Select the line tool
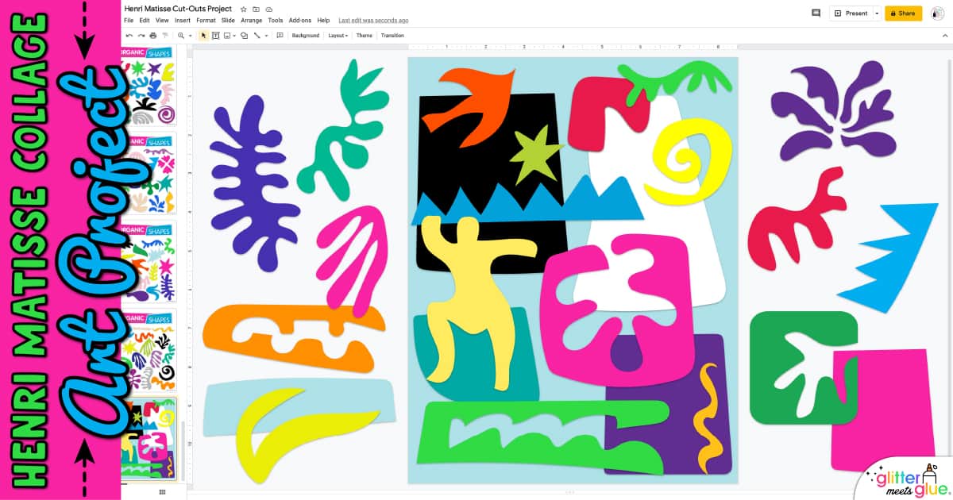 tap(257, 35)
